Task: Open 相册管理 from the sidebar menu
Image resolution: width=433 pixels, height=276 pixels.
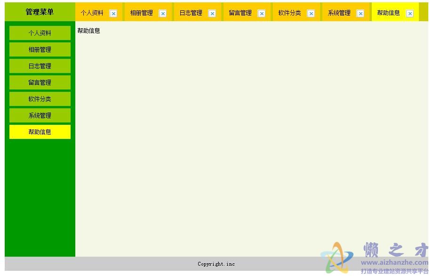Action: 40,50
